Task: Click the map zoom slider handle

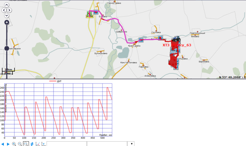Action: 6,48
